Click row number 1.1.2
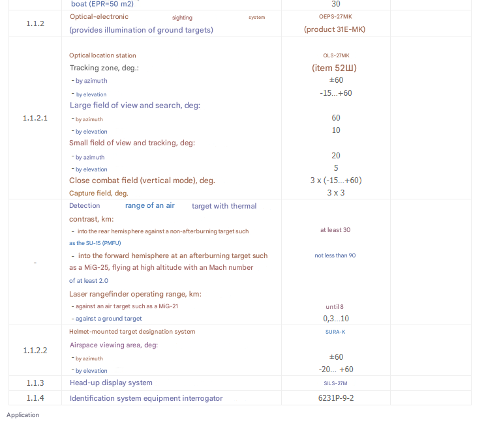This screenshot has width=486, height=421. coord(35,23)
